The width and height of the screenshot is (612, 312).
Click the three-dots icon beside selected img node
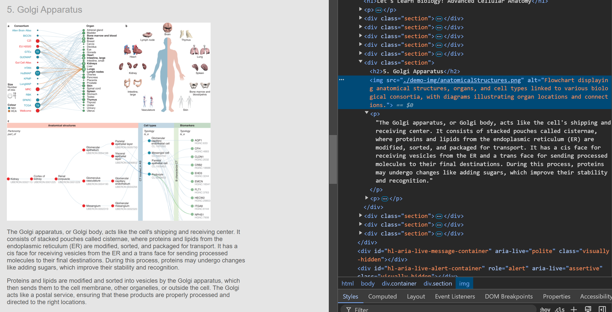(342, 80)
